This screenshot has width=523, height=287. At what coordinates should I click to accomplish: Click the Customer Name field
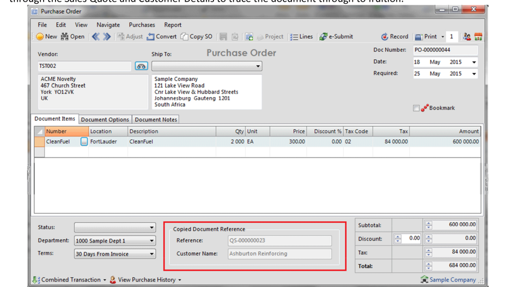pos(280,254)
